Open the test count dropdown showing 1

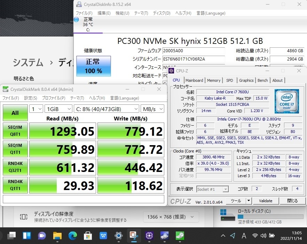pos(36,109)
